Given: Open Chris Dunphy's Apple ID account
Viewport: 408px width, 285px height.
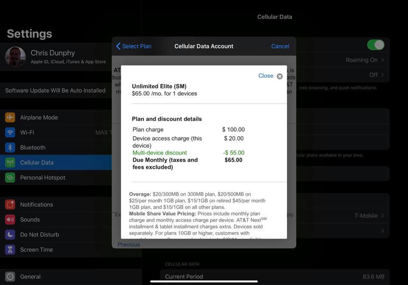Looking at the screenshot, I should [x=56, y=57].
